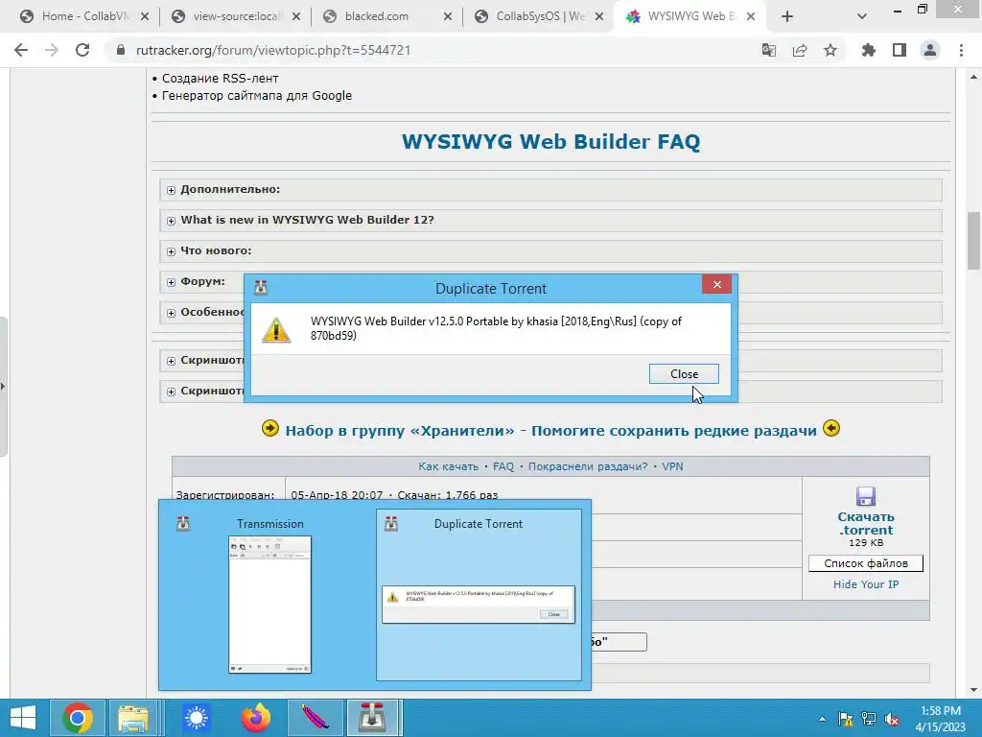Image resolution: width=982 pixels, height=737 pixels.
Task: Go forward in browser history
Action: click(52, 50)
